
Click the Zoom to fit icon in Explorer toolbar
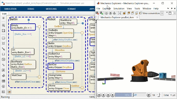tap(119, 13)
